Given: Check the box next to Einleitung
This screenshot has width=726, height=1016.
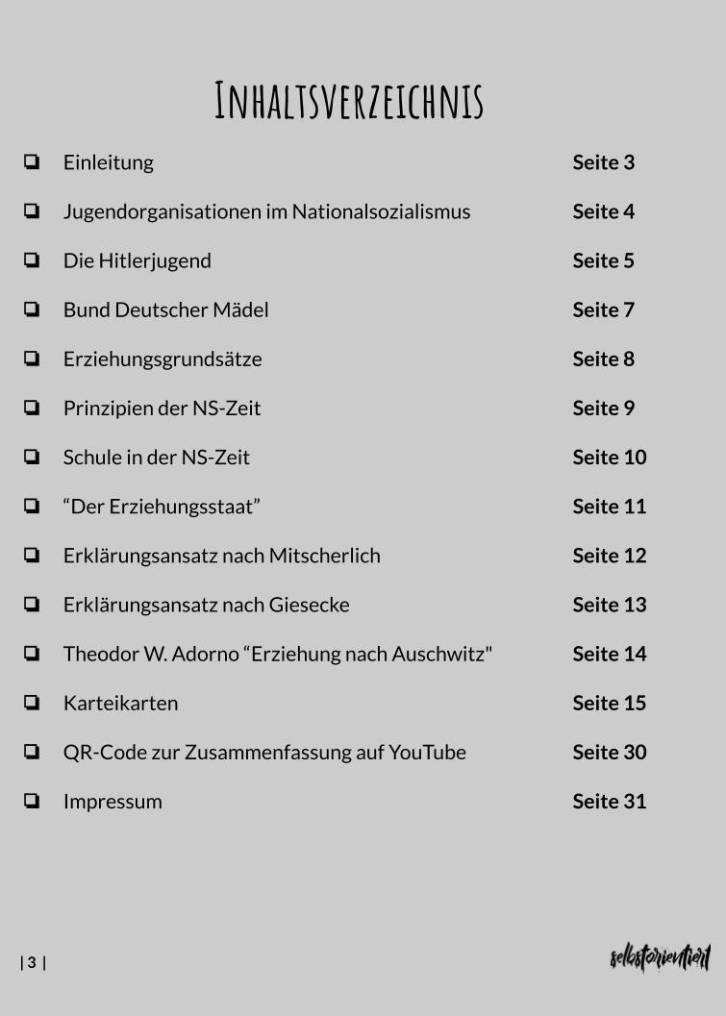Looking at the screenshot, I should [x=32, y=161].
